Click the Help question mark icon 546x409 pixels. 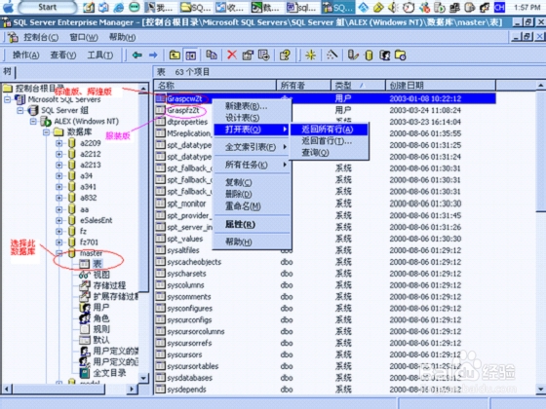(x=285, y=55)
